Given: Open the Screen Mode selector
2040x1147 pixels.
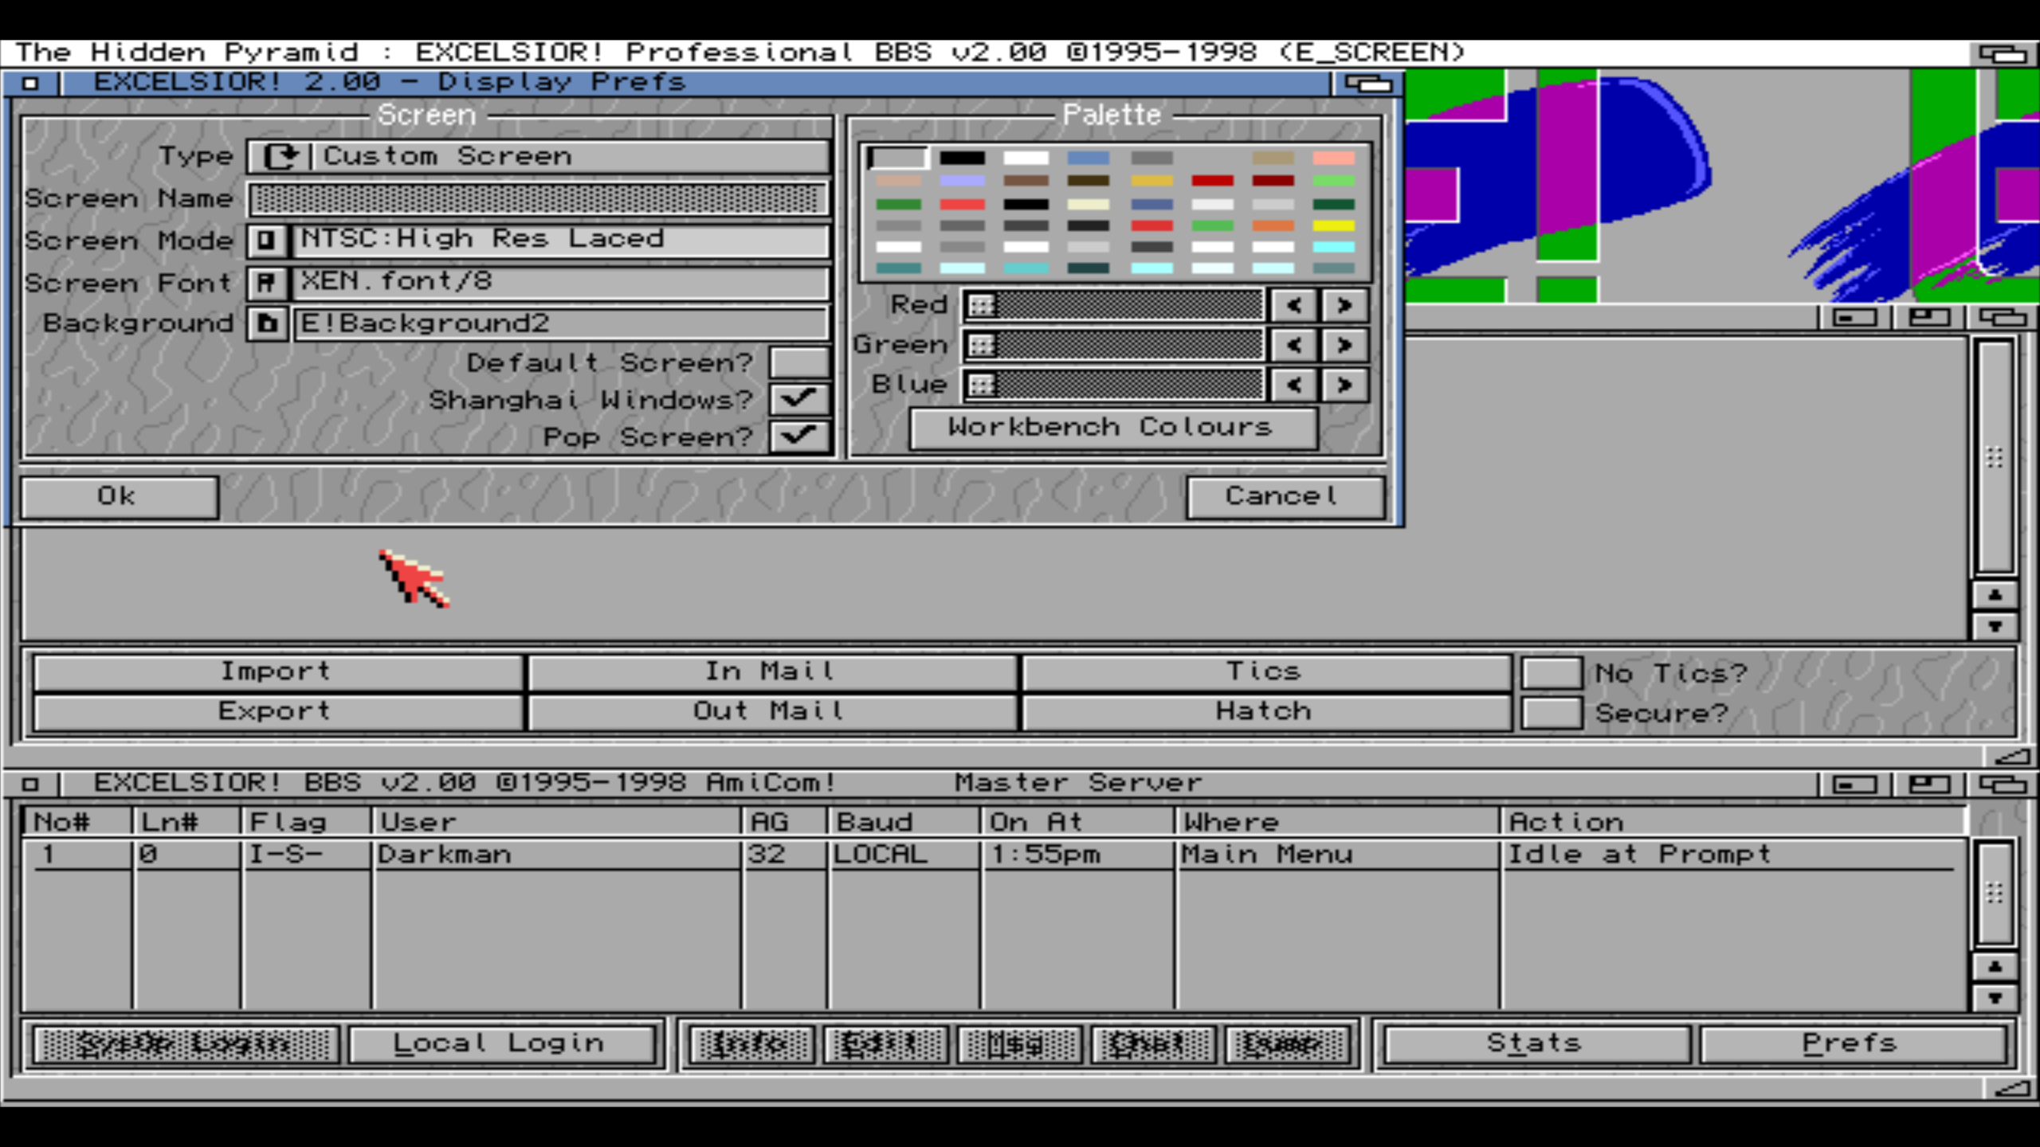Looking at the screenshot, I should tap(266, 240).
